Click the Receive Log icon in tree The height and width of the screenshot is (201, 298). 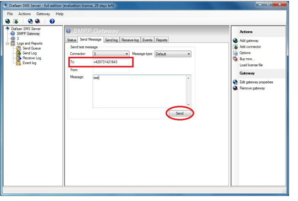pos(19,58)
